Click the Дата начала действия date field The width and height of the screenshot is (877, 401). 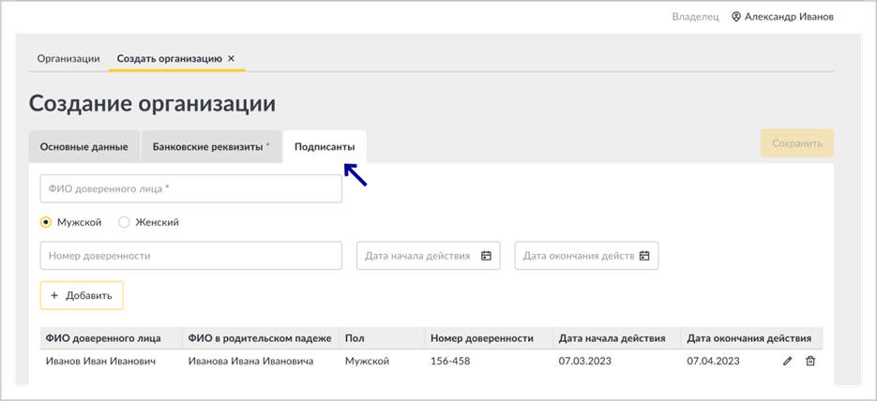(x=429, y=256)
